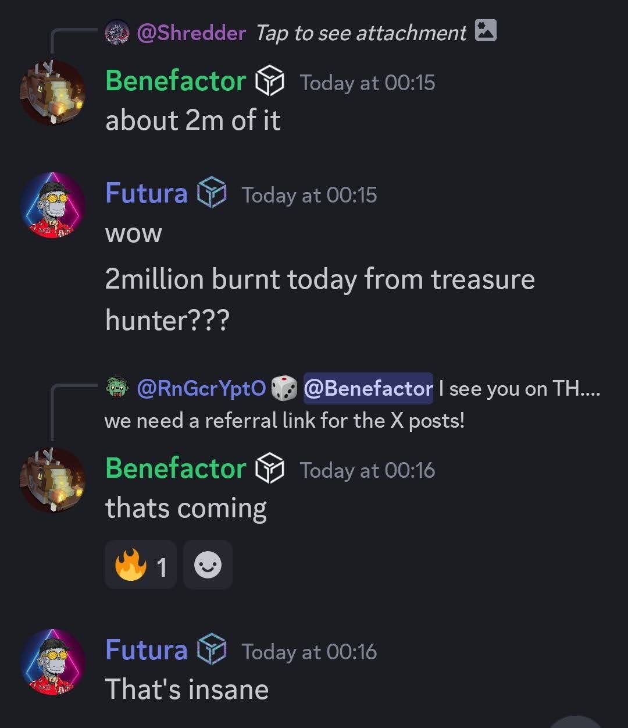Select the message "2million burnt today from treasure hunter???"
This screenshot has height=728, width=628.
point(320,299)
